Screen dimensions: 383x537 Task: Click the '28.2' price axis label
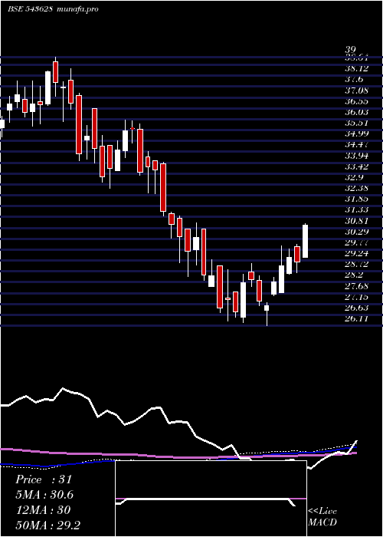354,275
